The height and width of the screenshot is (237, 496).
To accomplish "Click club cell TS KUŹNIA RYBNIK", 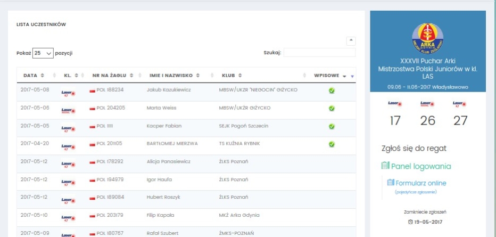I will click(x=239, y=144).
